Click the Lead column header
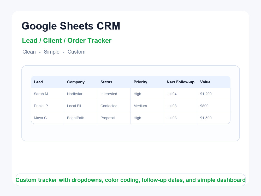This screenshot has height=196, width=261. 48,82
